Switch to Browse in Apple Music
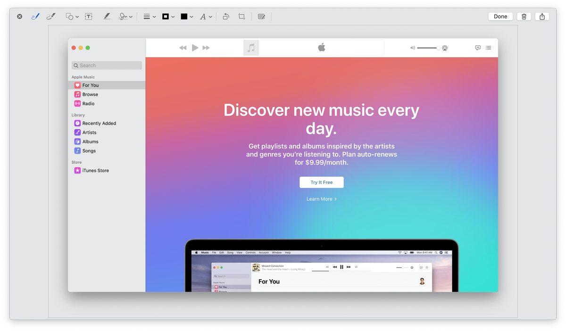566x331 pixels. [90, 94]
